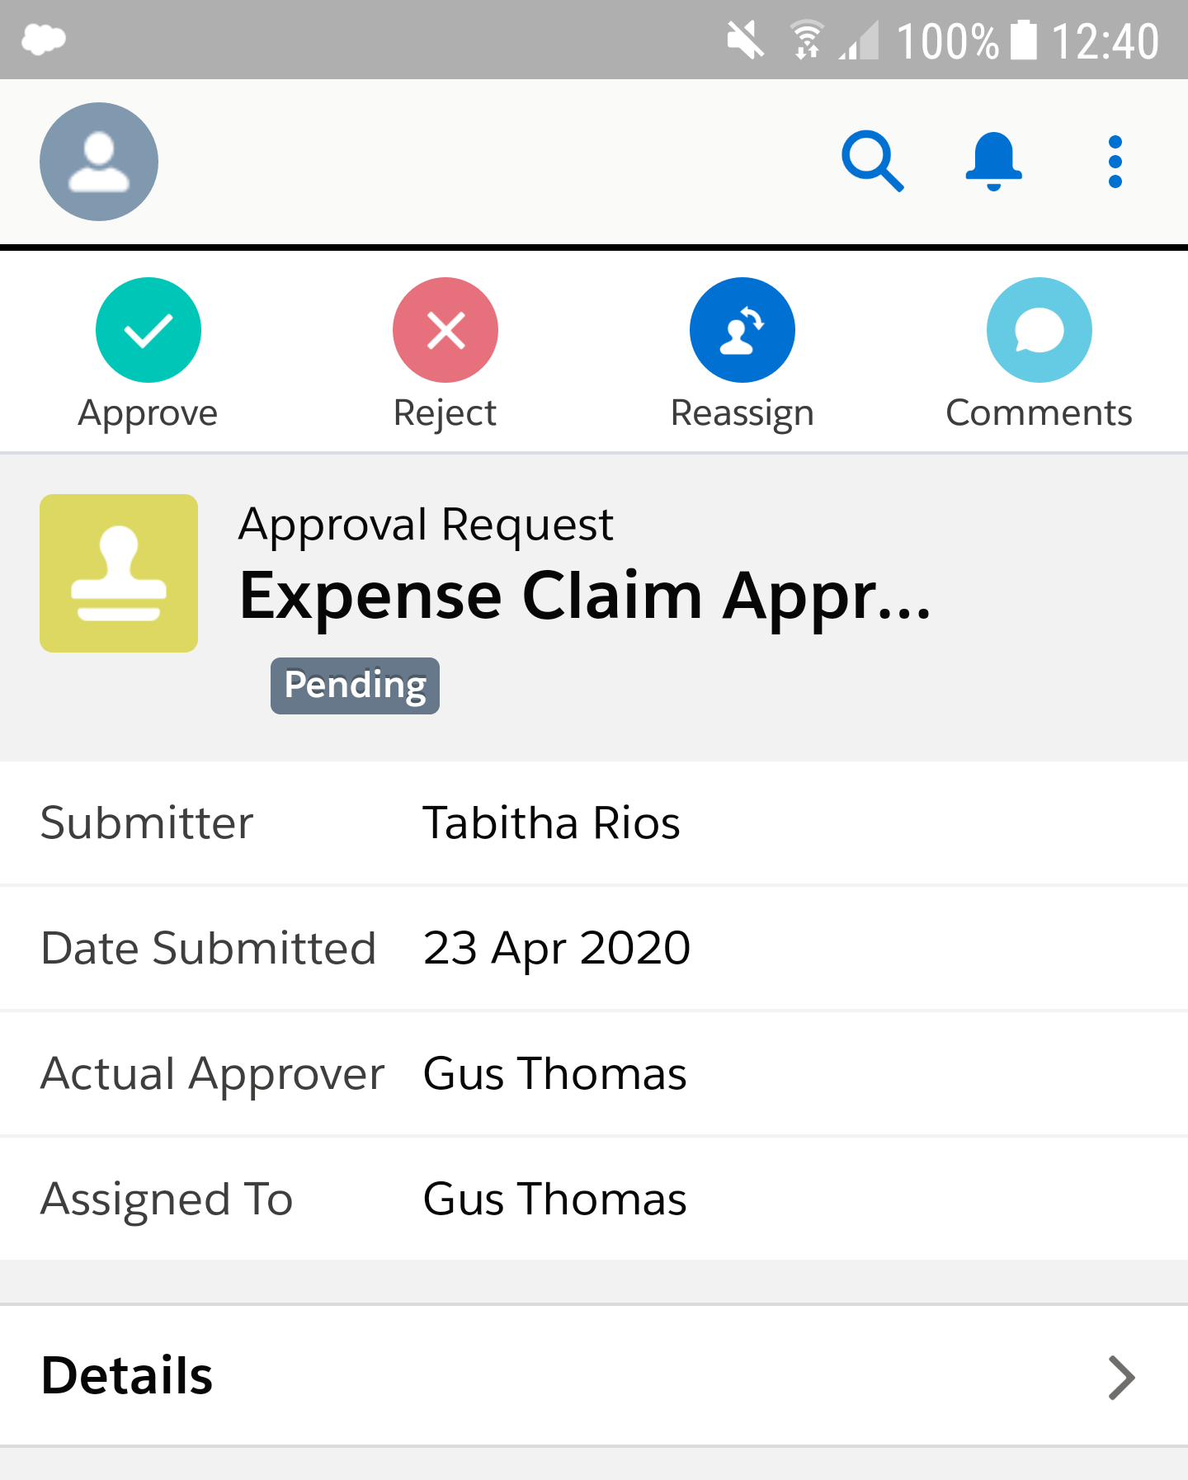Reject the approval request
Image resolution: width=1188 pixels, height=1480 pixels.
tap(445, 329)
